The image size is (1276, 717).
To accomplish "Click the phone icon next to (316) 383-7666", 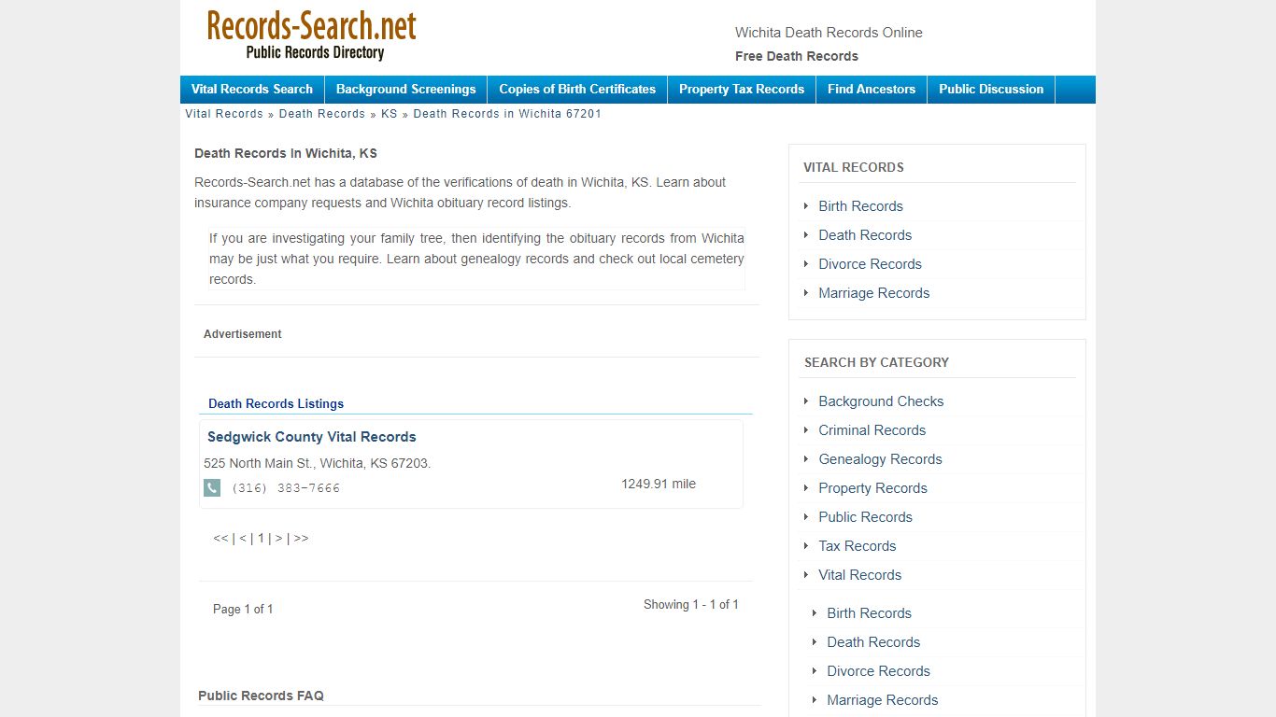I will pyautogui.click(x=212, y=487).
